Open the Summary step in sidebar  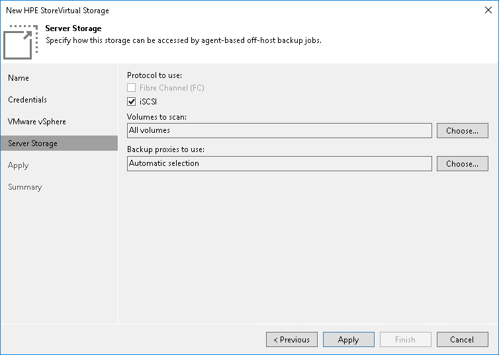tap(24, 187)
